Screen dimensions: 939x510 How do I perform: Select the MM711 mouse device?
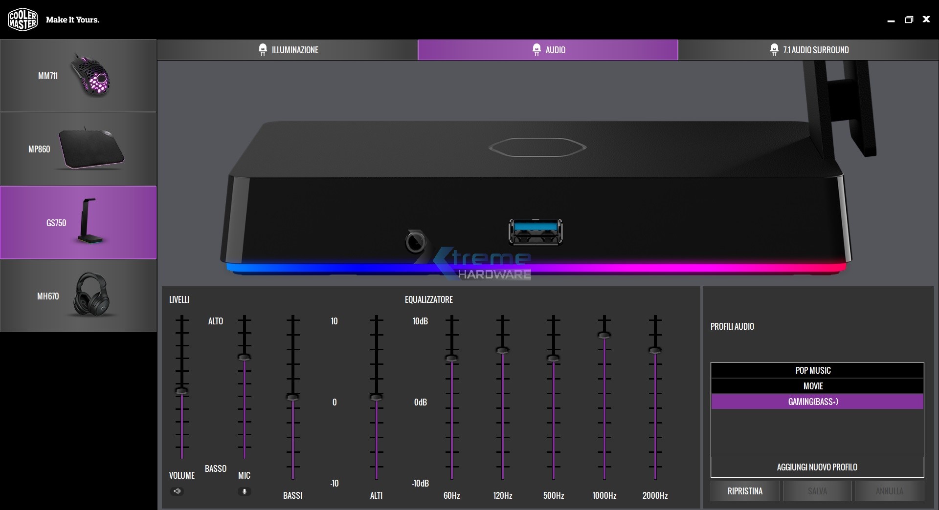click(78, 76)
